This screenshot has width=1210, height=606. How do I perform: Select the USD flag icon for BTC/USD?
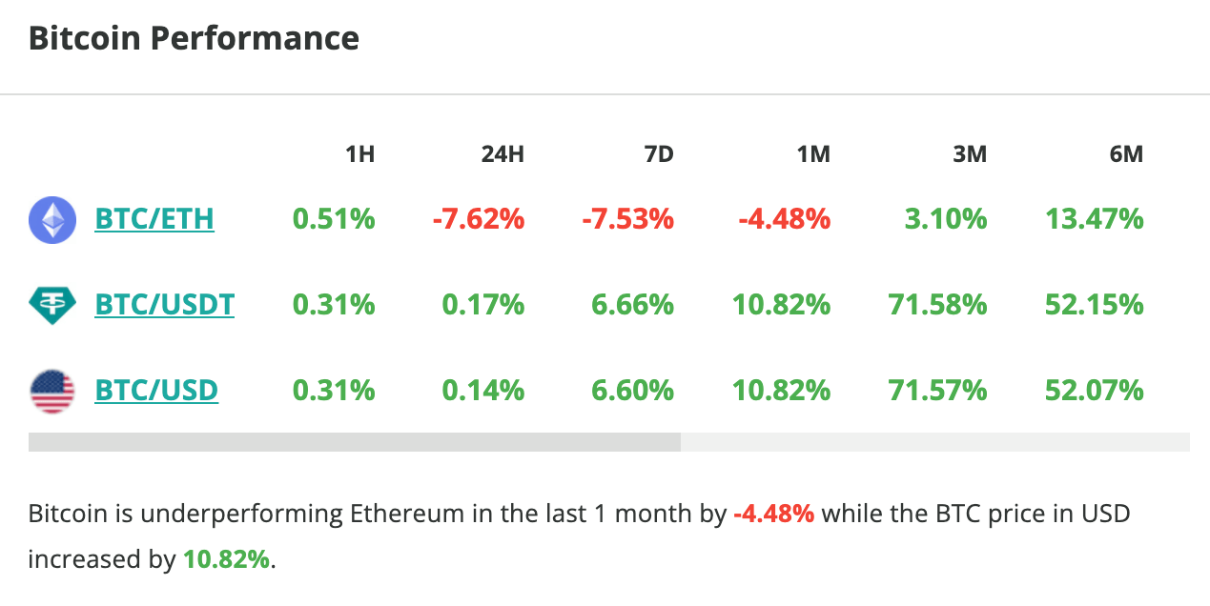[x=52, y=390]
